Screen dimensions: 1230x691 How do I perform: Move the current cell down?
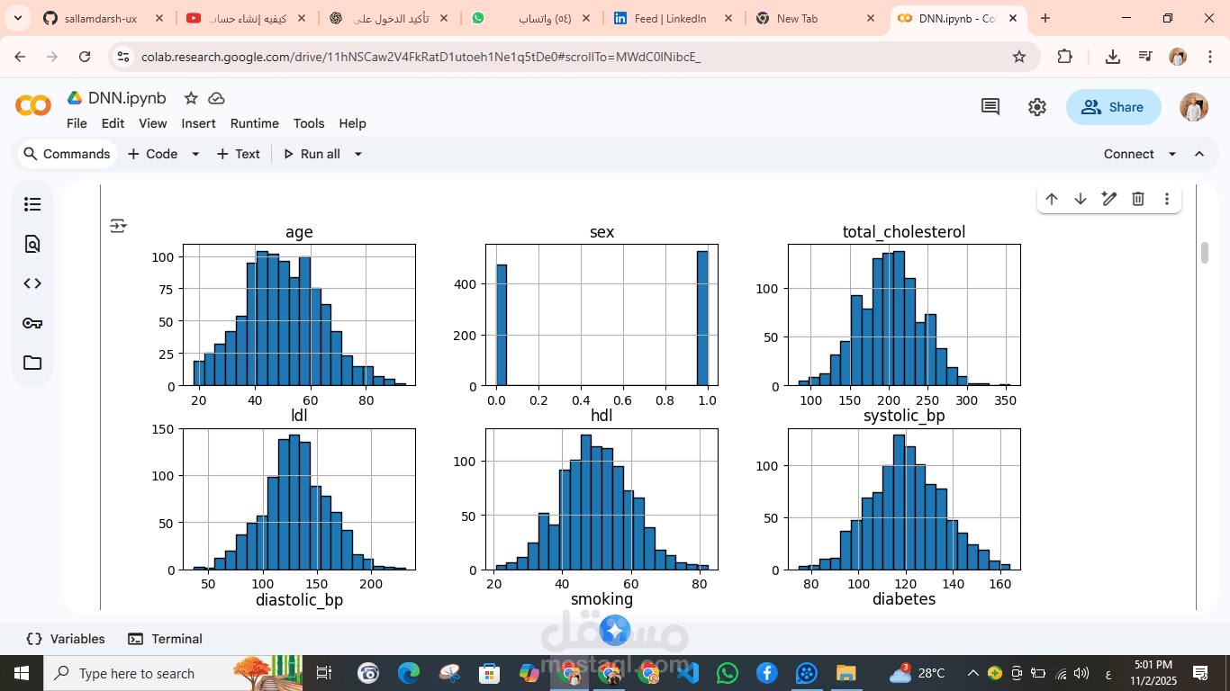(x=1080, y=198)
